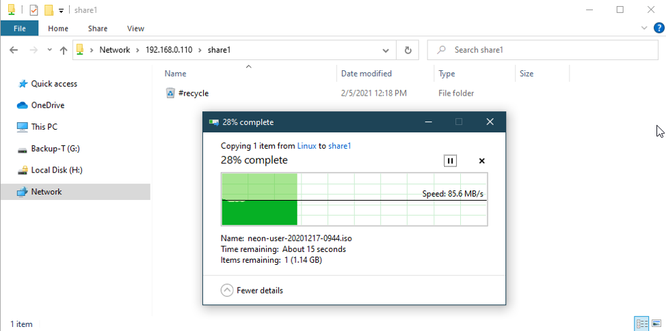This screenshot has width=666, height=331.
Task: Switch to details view layout
Action: [642, 323]
